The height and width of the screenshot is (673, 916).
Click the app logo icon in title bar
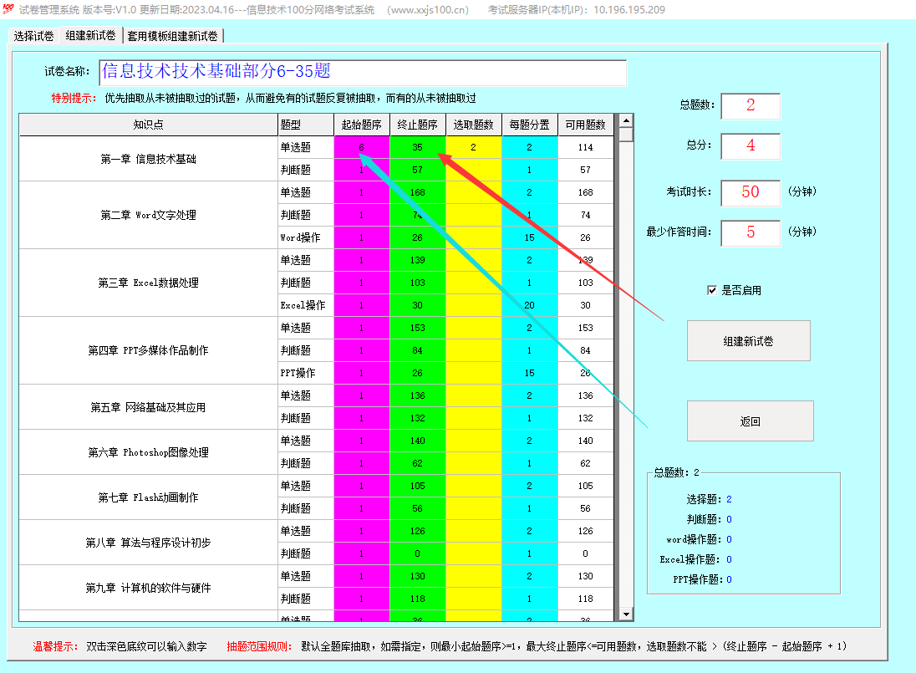click(x=8, y=8)
